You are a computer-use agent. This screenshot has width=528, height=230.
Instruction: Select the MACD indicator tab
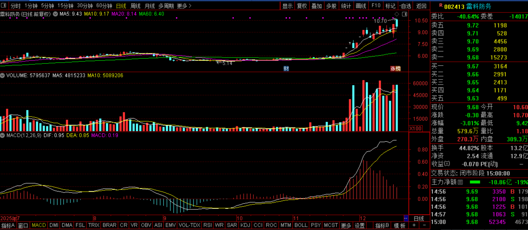(39, 225)
